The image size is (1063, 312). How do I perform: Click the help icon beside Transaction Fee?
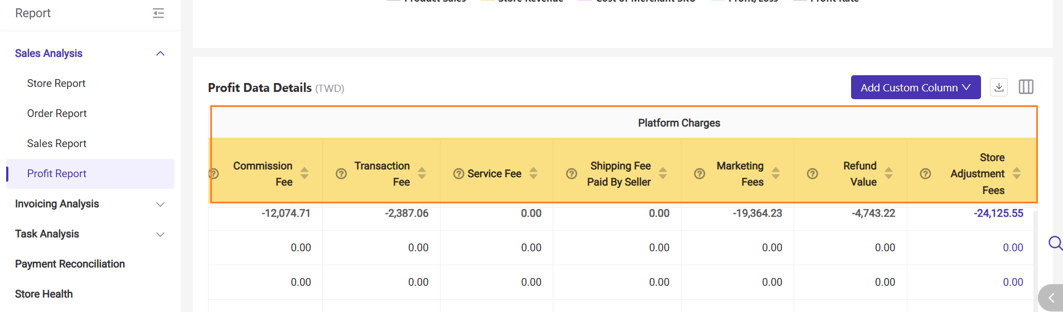[x=341, y=174]
